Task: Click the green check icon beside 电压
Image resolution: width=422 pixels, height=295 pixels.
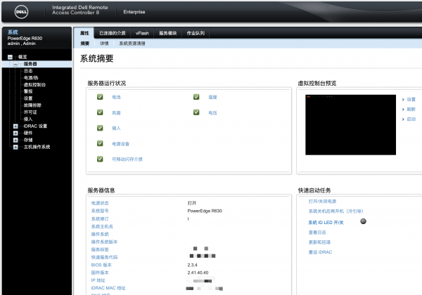Action: [x=196, y=112]
